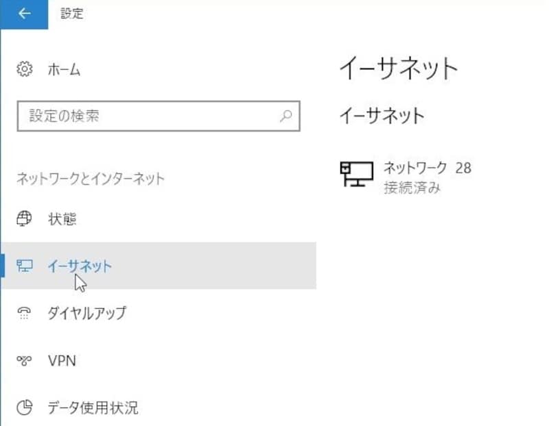Click the ネットワークとインターネット category heading
The height and width of the screenshot is (426, 549).
point(91,179)
